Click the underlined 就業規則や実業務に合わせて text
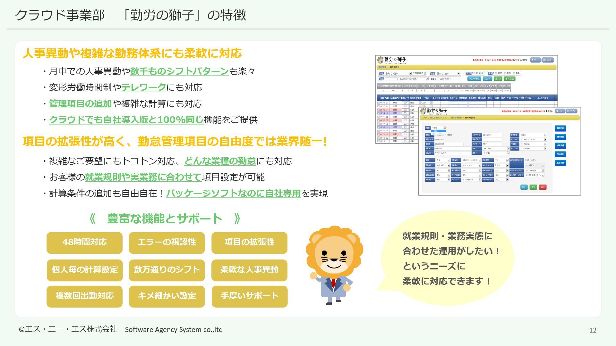The height and width of the screenshot is (346, 616). click(143, 177)
